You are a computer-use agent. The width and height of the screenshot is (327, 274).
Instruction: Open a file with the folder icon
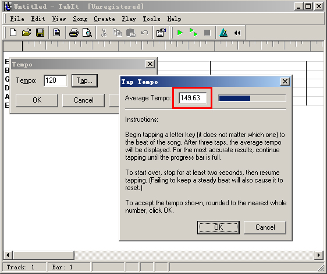27,33
